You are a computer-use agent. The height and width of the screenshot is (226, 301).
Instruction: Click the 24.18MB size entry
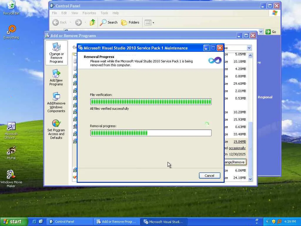240,178
